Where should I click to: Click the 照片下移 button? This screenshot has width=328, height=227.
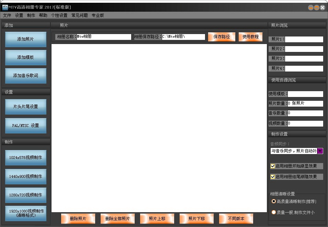click(x=196, y=219)
